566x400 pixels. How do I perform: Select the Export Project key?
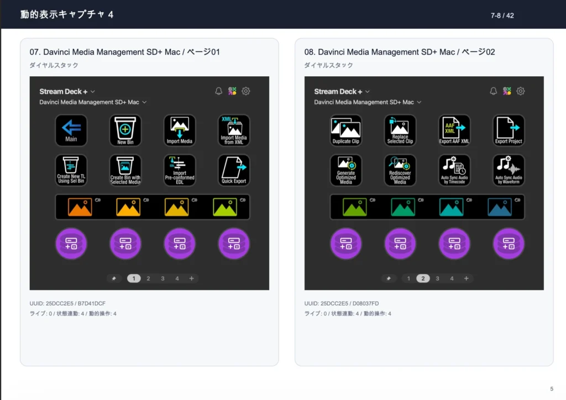point(509,130)
